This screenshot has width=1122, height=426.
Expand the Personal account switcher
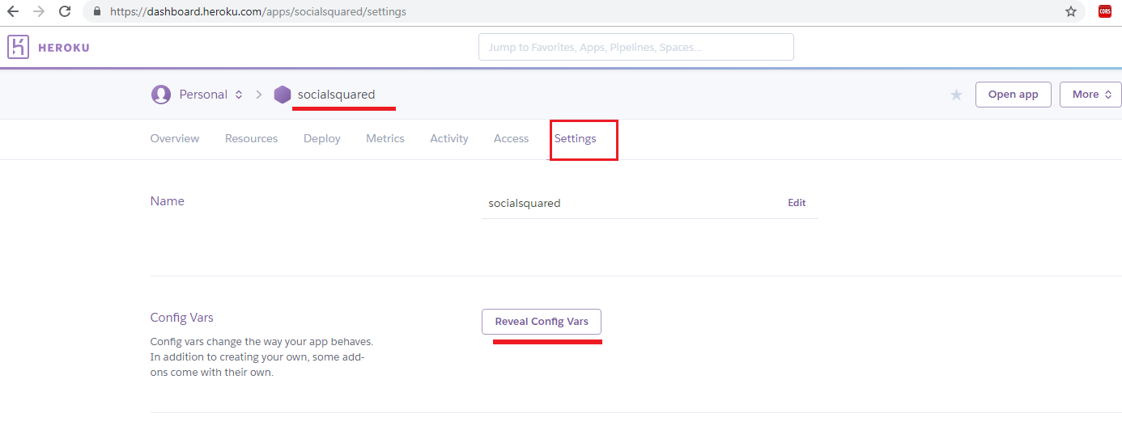coord(238,95)
